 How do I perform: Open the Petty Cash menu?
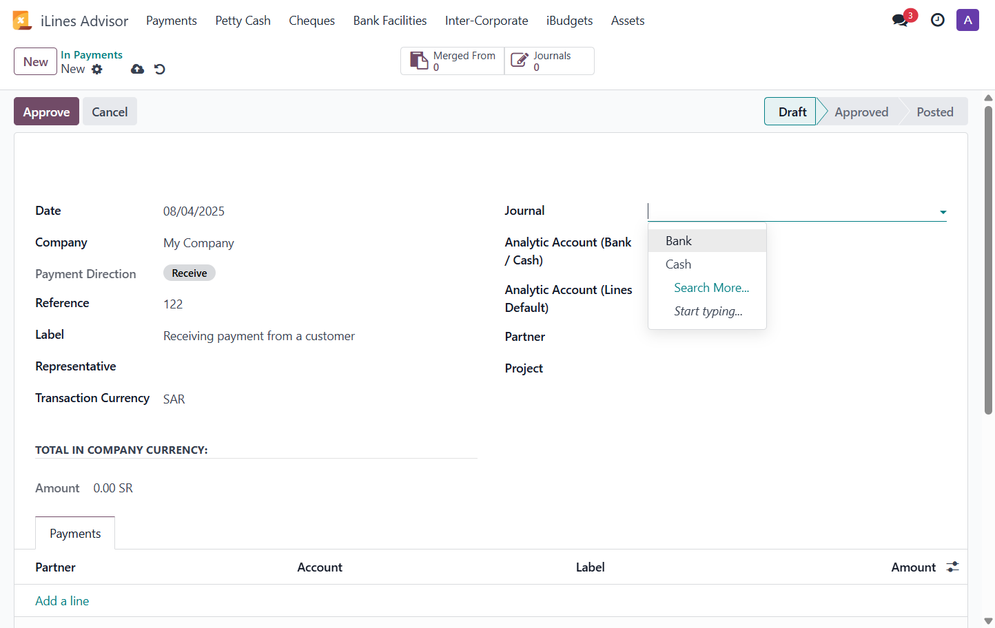click(243, 21)
